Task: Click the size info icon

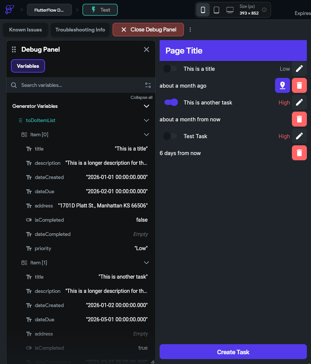Action: coord(264,10)
